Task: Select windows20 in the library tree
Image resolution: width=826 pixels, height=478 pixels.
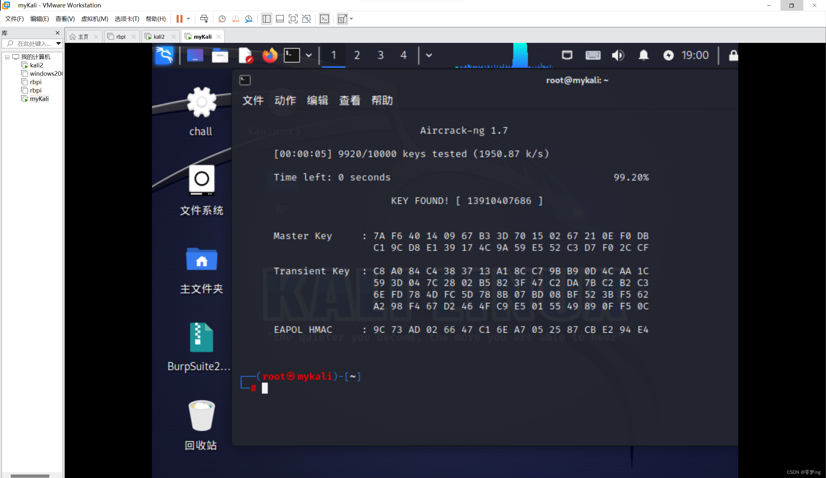Action: tap(45, 74)
